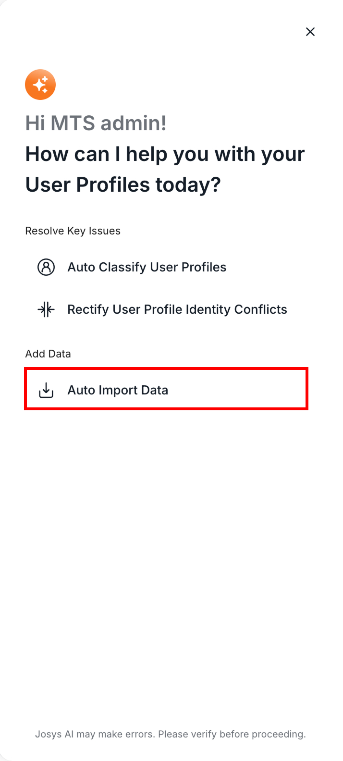This screenshot has width=343, height=761.
Task: Click the orange sparkle AI logo
Action: tap(40, 85)
